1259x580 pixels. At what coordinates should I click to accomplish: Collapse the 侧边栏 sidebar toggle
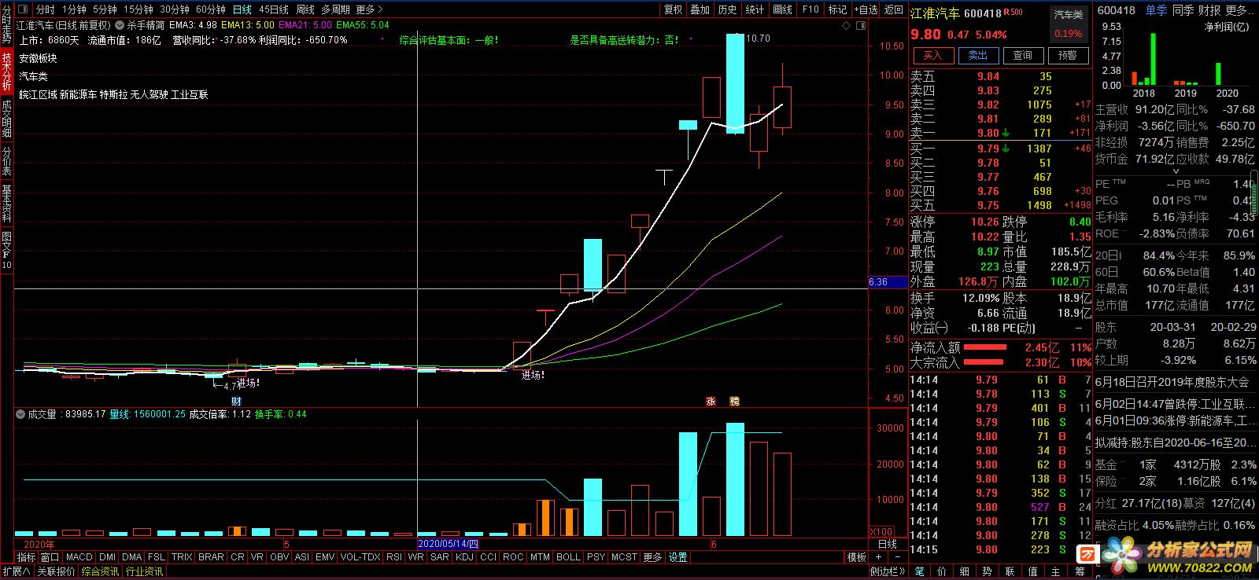click(888, 571)
